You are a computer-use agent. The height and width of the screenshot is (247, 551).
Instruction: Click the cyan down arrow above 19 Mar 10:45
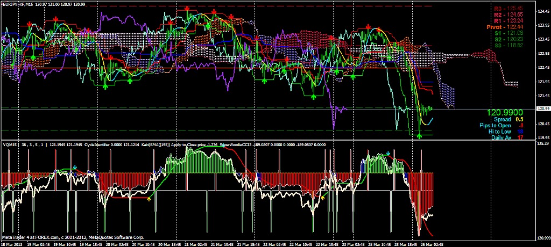point(75,168)
